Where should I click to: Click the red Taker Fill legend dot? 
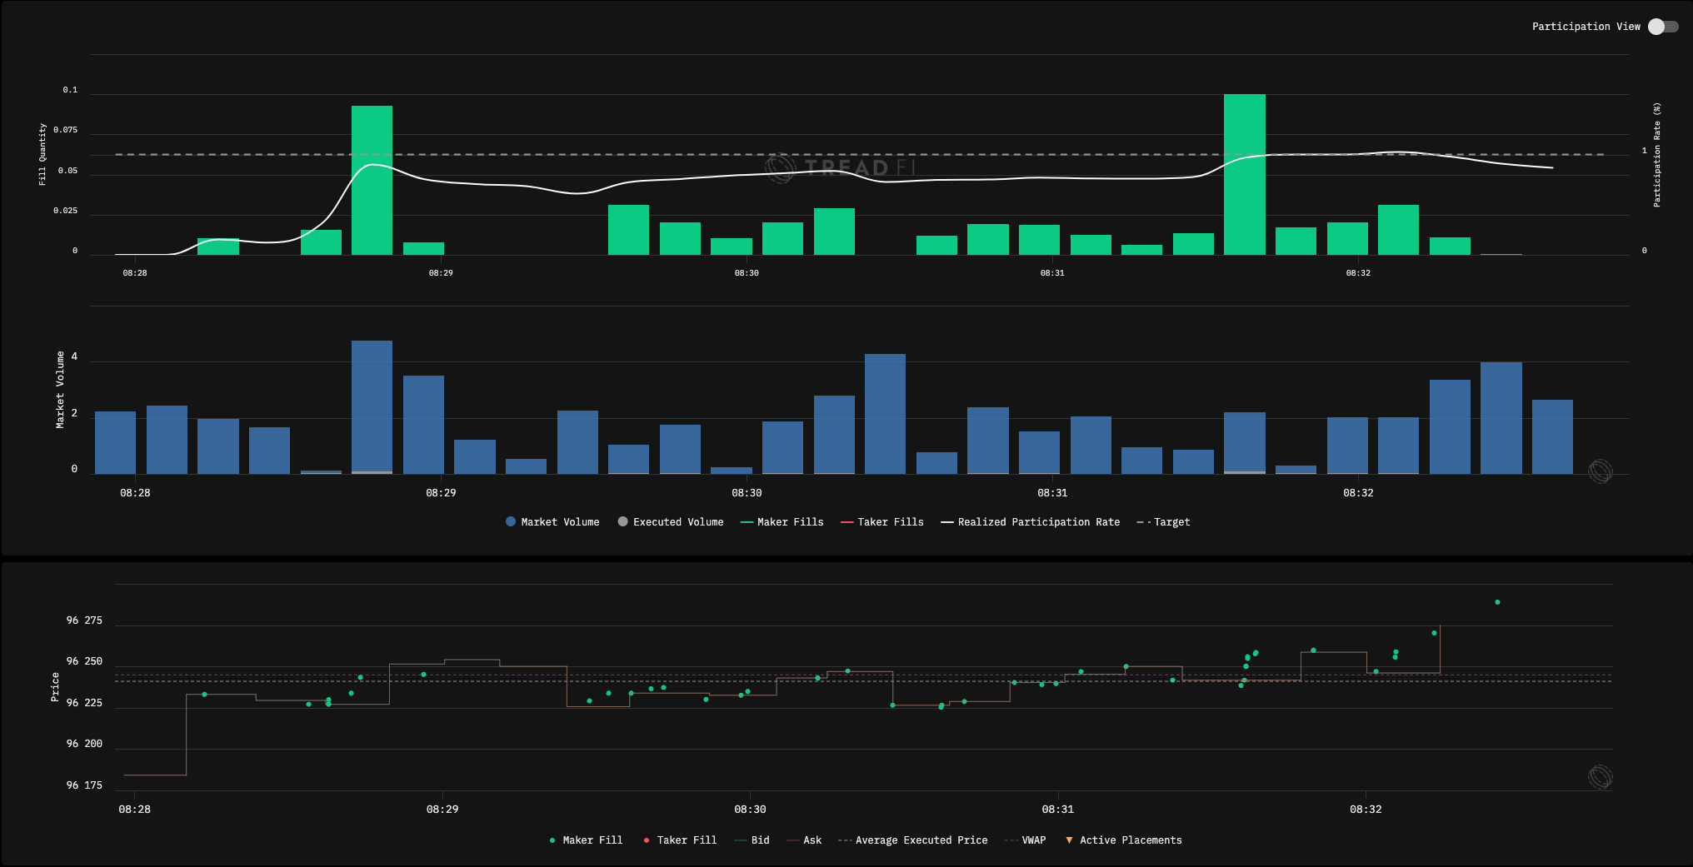647,840
